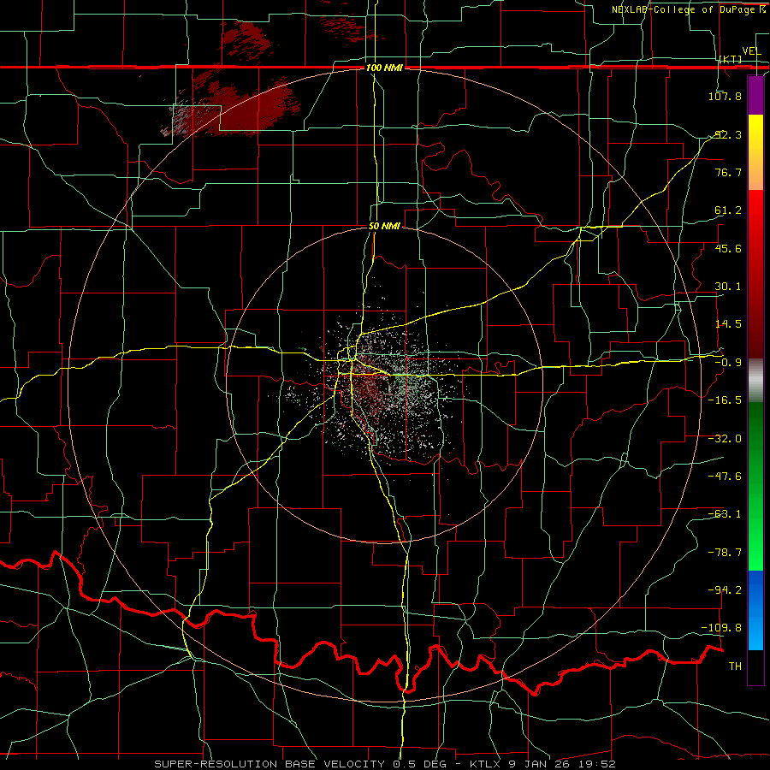The width and height of the screenshot is (770, 770).
Task: Click the VEL legend title
Action: pos(751,51)
